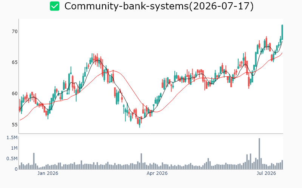
Task: Click the 65 price axis label
Action: pyautogui.click(x=15, y=62)
